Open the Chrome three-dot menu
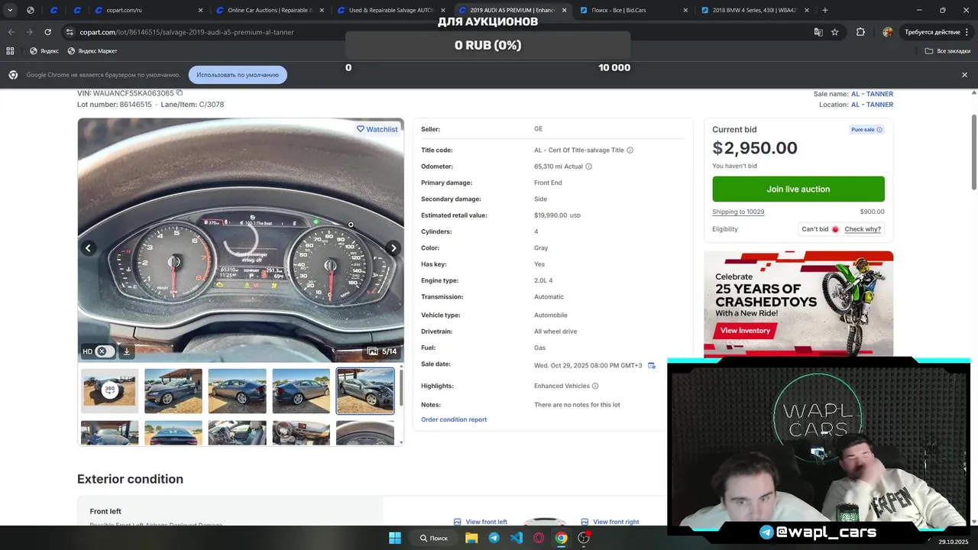The height and width of the screenshot is (550, 978). coord(967,32)
